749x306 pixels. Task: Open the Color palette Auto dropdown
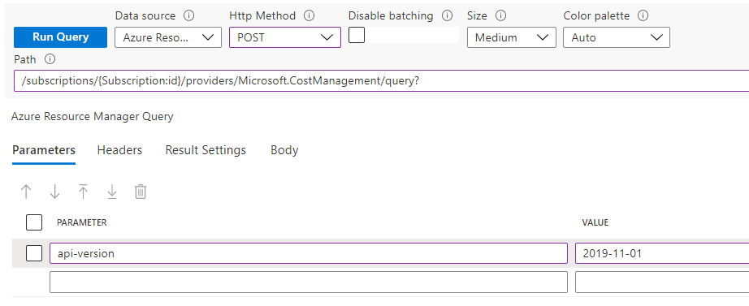click(x=617, y=37)
